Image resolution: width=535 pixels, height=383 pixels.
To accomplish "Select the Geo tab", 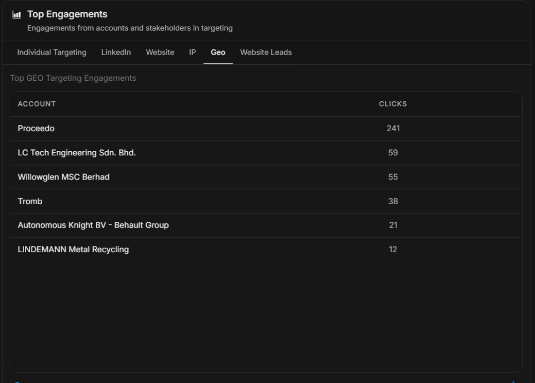I will coord(218,52).
